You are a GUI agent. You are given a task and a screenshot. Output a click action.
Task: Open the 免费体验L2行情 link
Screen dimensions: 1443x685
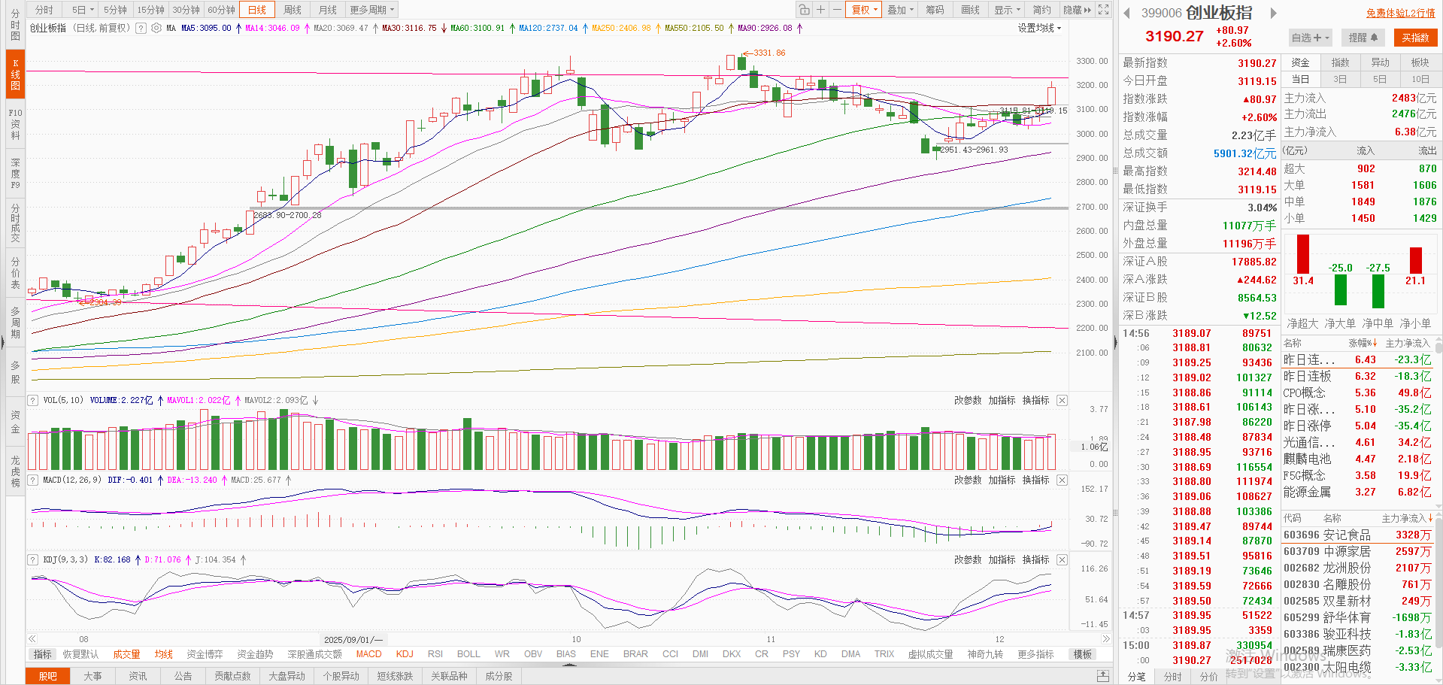click(1400, 13)
